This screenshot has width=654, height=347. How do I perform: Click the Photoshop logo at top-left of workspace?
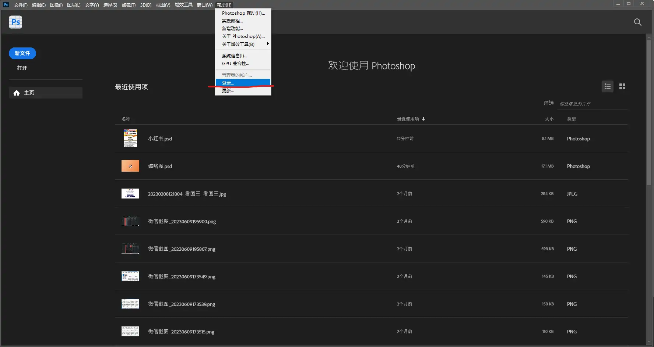click(15, 22)
